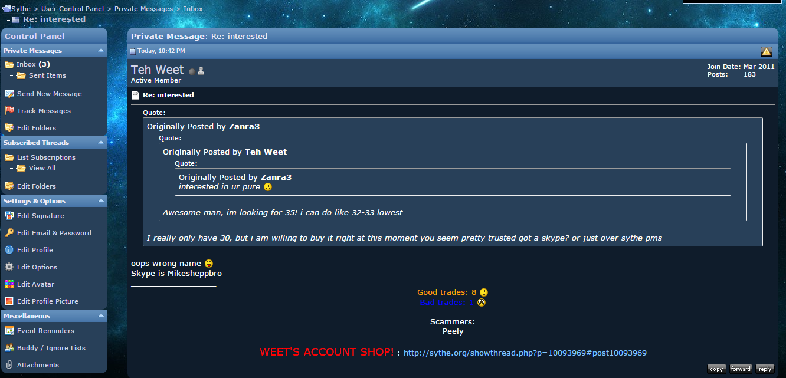Image resolution: width=786 pixels, height=378 pixels.
Task: Click the reply button
Action: point(765,369)
